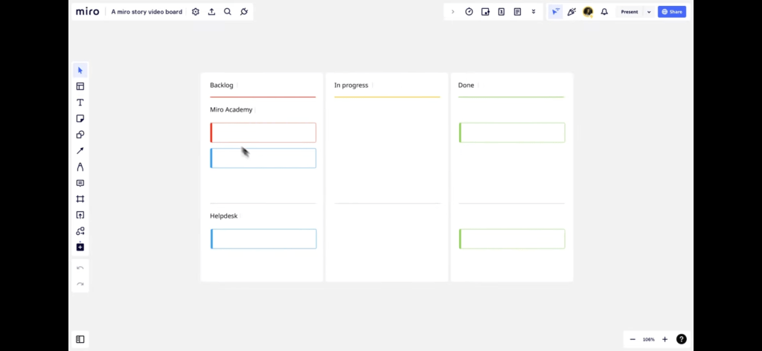Viewport: 762px width, 351px height.
Task: Select blue card in Miro Academy backlog
Action: click(x=263, y=158)
